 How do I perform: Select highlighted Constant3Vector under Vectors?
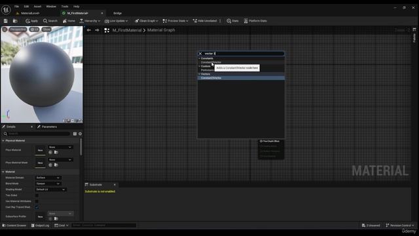point(241,78)
